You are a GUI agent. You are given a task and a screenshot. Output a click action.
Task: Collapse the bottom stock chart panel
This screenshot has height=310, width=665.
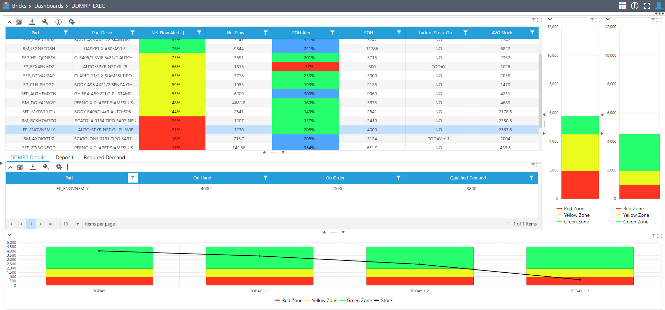coord(10,235)
